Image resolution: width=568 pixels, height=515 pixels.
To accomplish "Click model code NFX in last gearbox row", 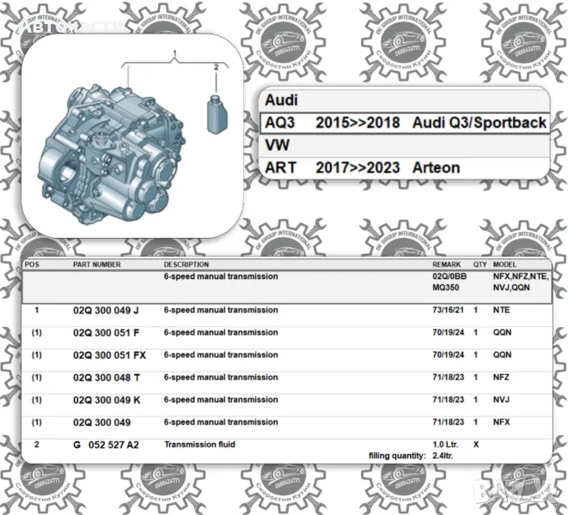I will [501, 422].
